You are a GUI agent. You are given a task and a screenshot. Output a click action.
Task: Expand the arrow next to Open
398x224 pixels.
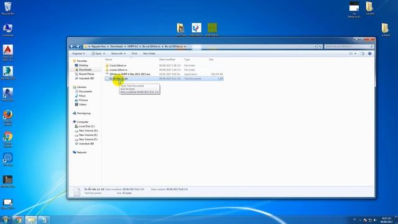click(104, 54)
